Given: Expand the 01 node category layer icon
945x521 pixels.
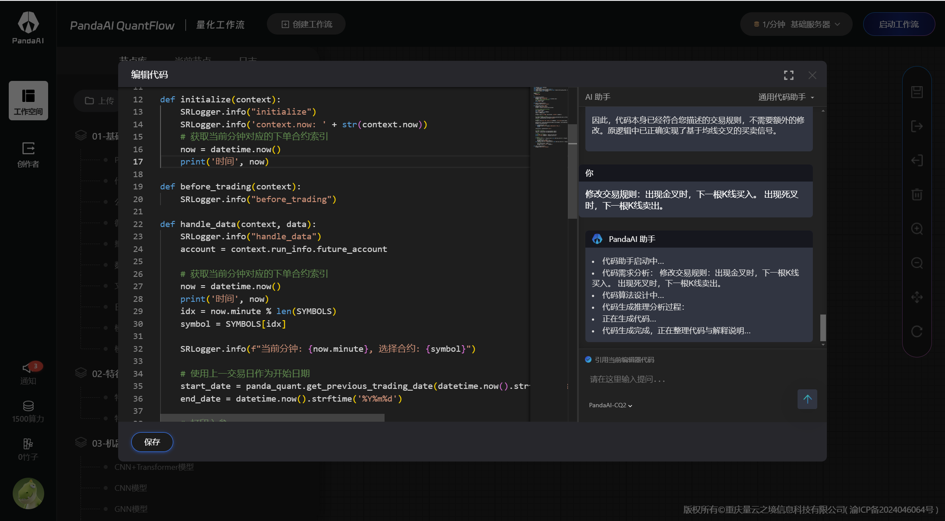Looking at the screenshot, I should click(x=81, y=136).
